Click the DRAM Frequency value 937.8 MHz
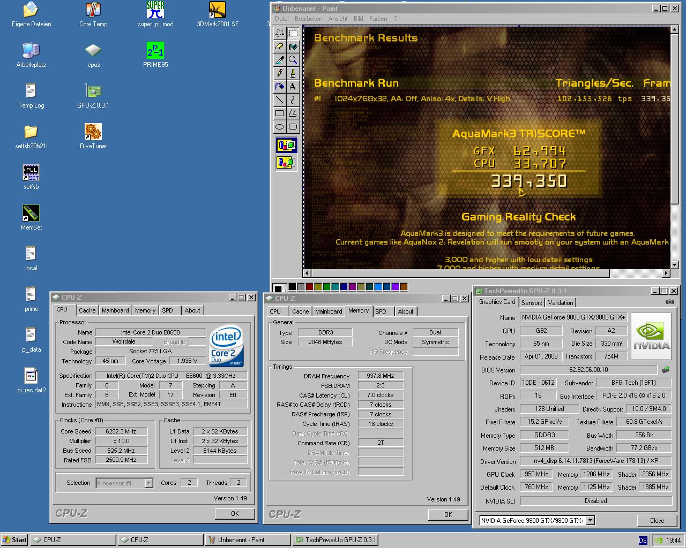Viewport: 686px width, 548px height. point(381,376)
